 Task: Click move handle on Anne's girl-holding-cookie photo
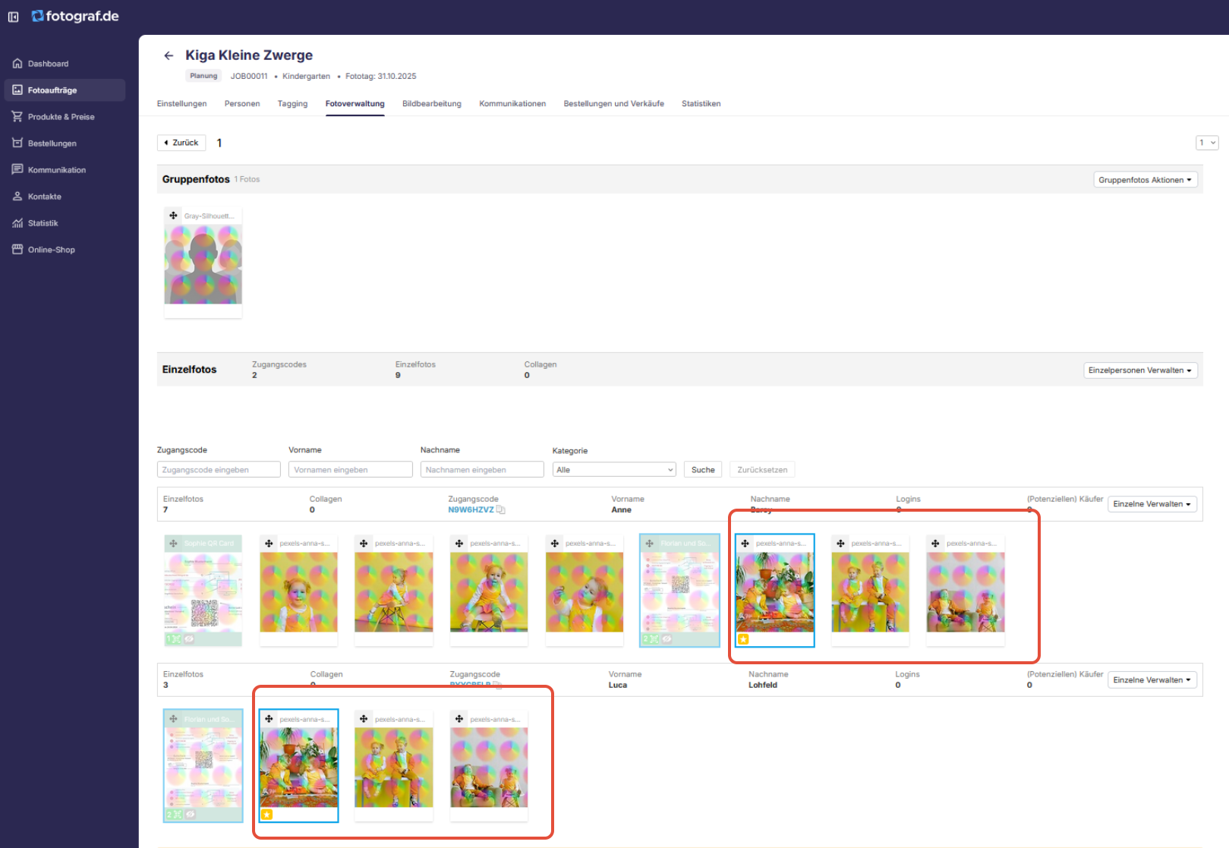point(555,544)
